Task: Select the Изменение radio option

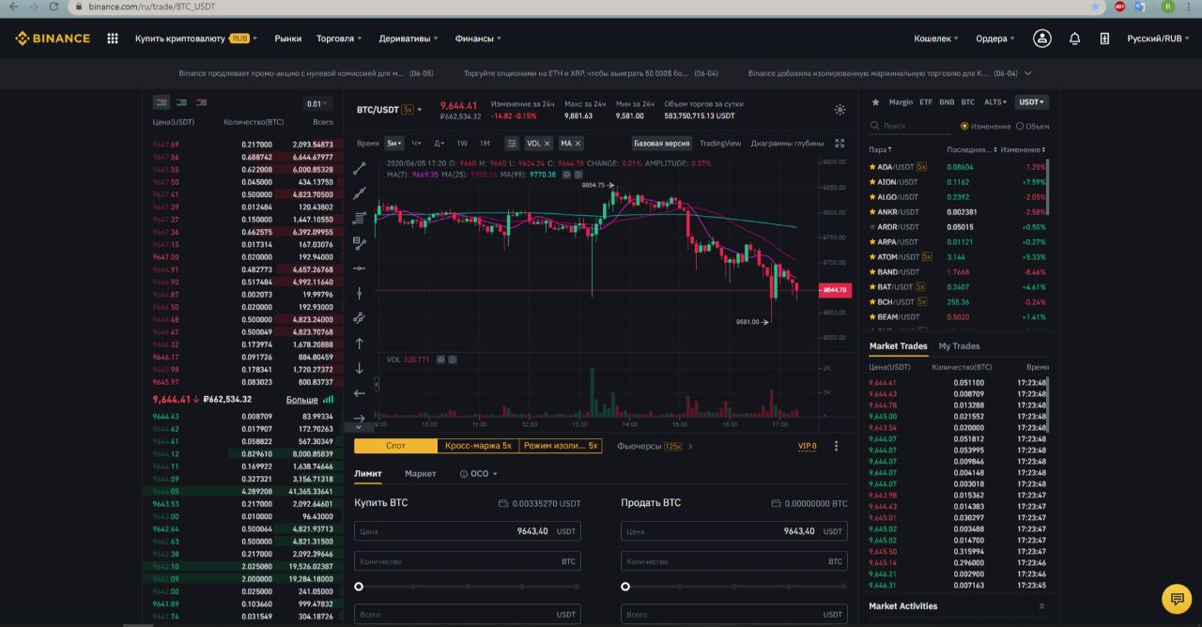Action: 964,126
